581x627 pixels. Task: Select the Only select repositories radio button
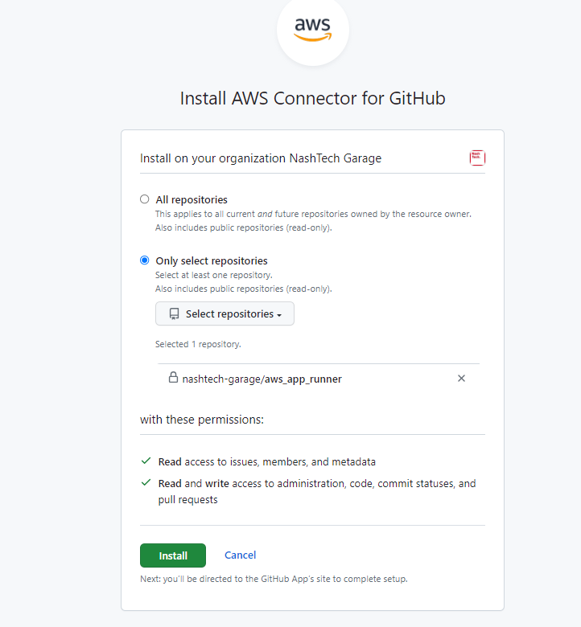pyautogui.click(x=145, y=260)
